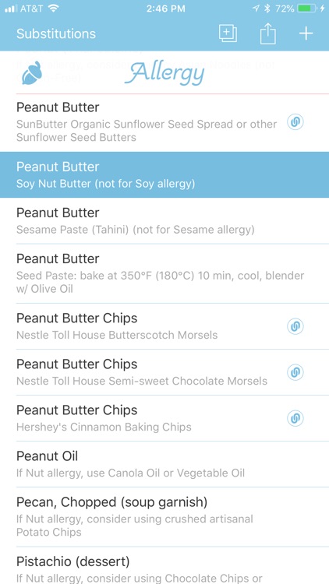This screenshot has width=329, height=584.
Task: Select the Peanut Oil substitution entry
Action: pyautogui.click(x=164, y=464)
